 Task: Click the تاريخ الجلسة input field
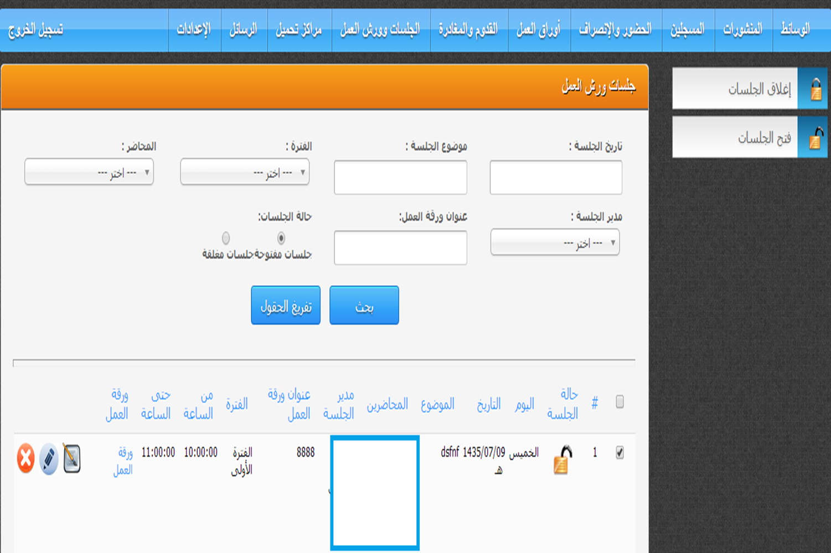tap(556, 178)
